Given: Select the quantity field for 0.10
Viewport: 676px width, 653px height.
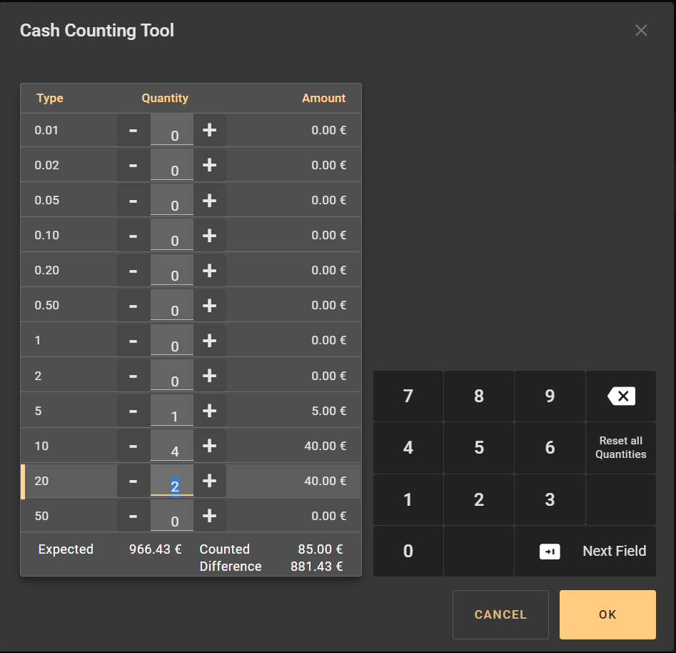Looking at the screenshot, I should tap(172, 236).
